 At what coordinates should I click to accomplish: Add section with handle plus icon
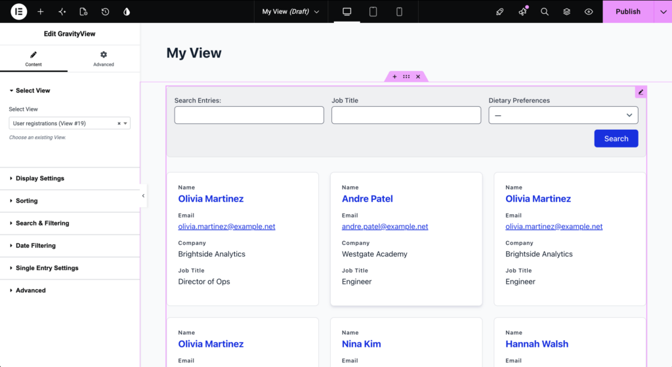pos(394,77)
